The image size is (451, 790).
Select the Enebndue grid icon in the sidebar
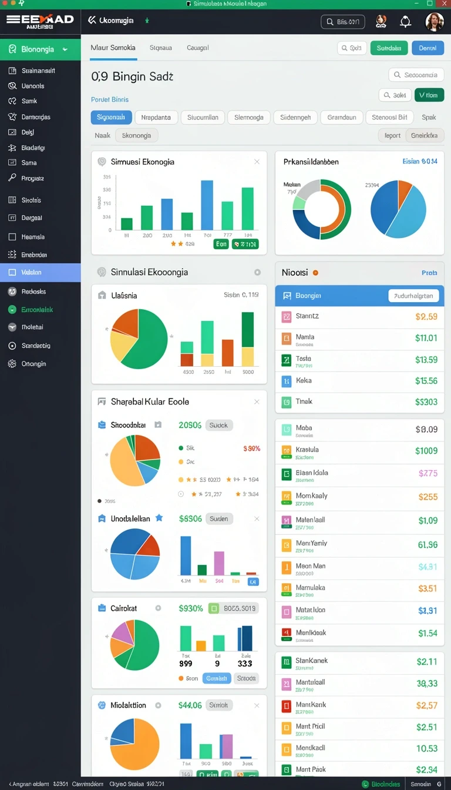[x=12, y=255]
